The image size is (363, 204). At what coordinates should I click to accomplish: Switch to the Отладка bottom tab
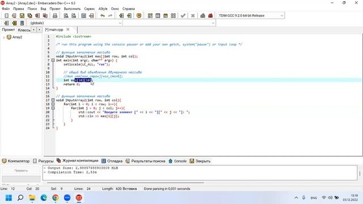(x=112, y=161)
